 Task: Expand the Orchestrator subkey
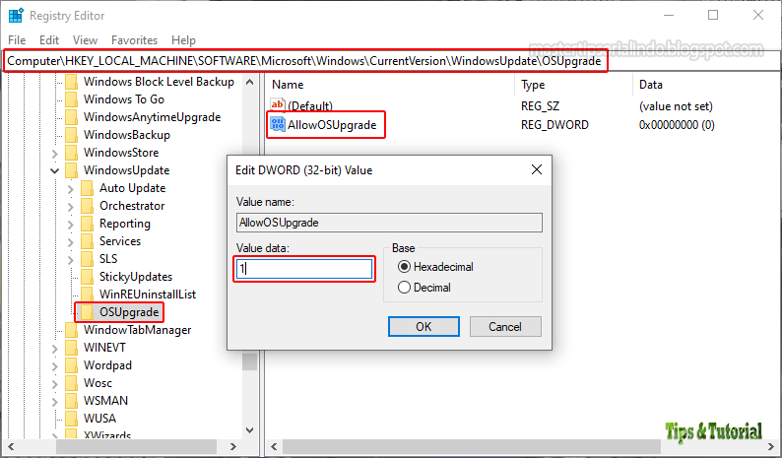pyautogui.click(x=71, y=207)
